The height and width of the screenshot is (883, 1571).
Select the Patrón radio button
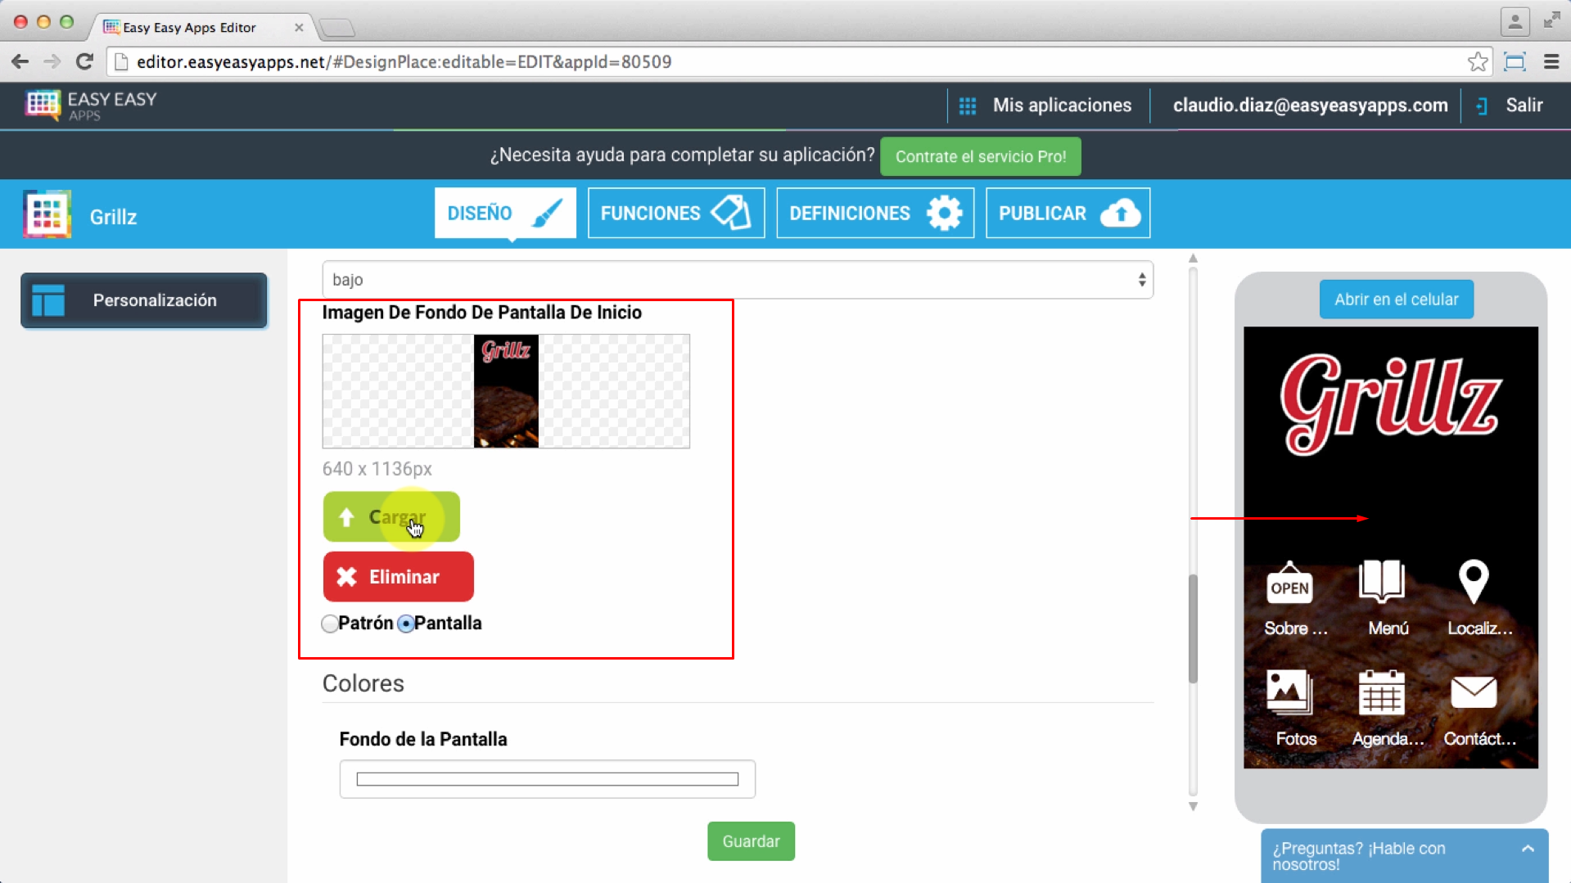click(x=330, y=624)
